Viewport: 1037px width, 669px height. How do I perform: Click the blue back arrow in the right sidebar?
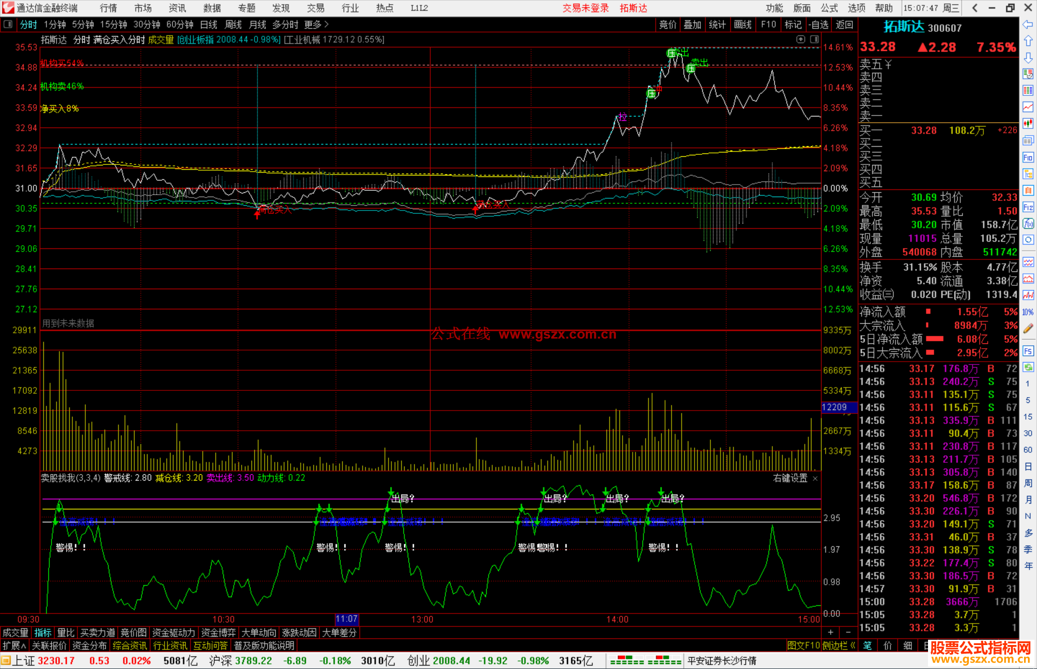click(1028, 24)
